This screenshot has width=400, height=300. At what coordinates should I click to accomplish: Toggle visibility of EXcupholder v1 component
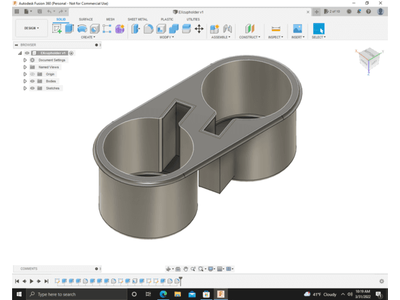[x=27, y=53]
